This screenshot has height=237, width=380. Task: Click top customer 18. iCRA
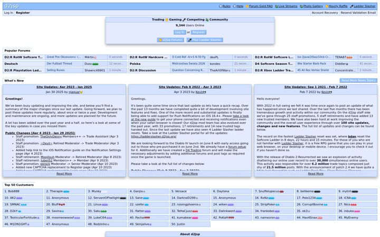(357, 198)
